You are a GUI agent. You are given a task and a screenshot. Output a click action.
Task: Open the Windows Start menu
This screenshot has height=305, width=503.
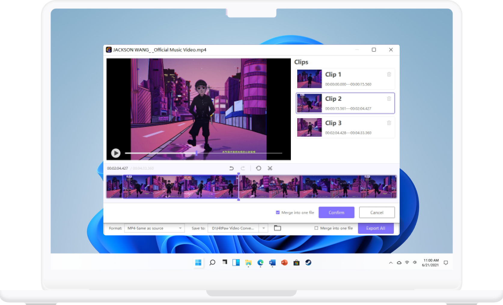[x=198, y=263]
